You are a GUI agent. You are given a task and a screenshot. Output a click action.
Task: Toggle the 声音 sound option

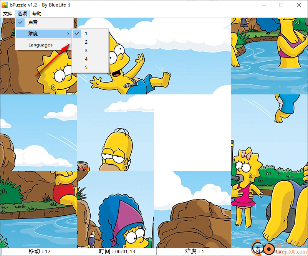click(x=45, y=23)
